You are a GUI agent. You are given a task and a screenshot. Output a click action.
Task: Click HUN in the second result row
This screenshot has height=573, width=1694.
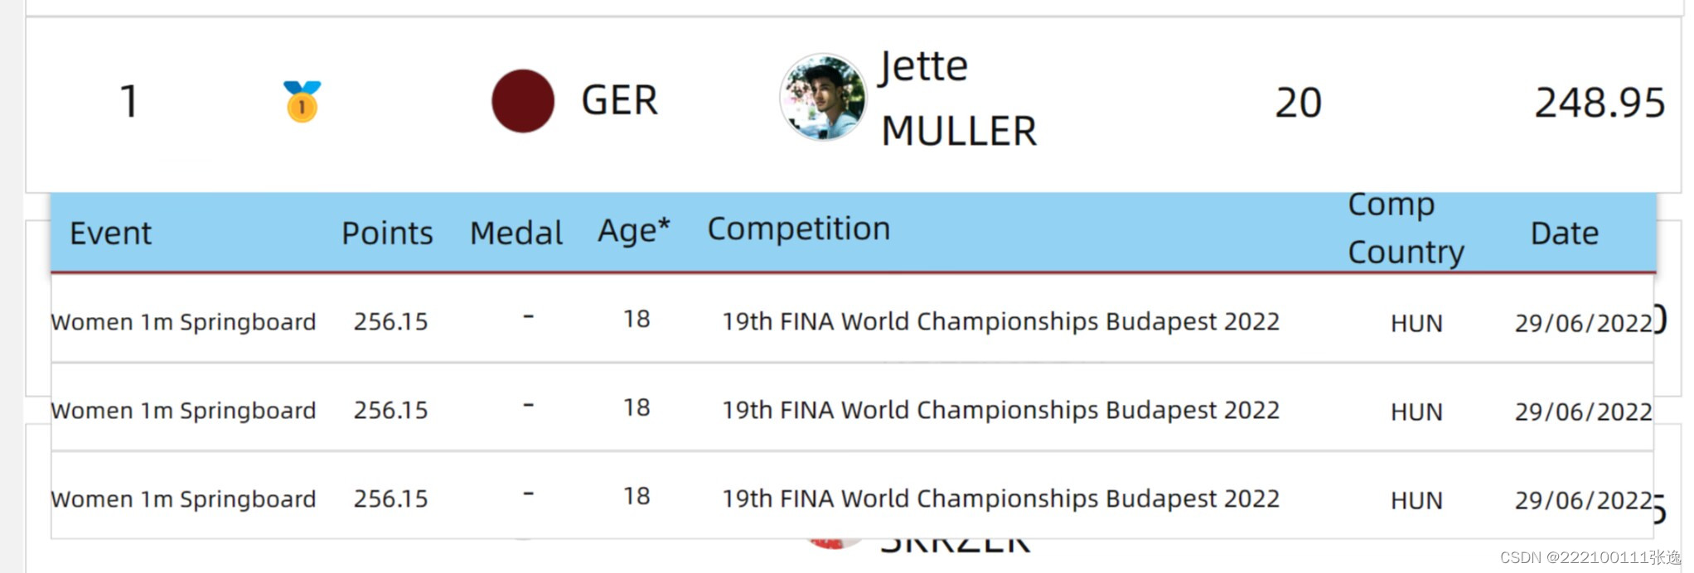(1416, 412)
